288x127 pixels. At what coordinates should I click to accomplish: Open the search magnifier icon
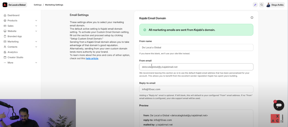click(262, 5)
